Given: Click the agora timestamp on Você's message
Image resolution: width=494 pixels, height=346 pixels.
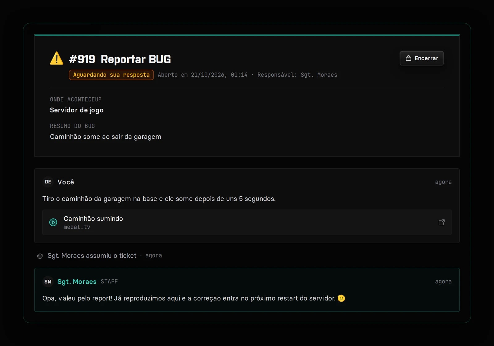Looking at the screenshot, I should (443, 182).
